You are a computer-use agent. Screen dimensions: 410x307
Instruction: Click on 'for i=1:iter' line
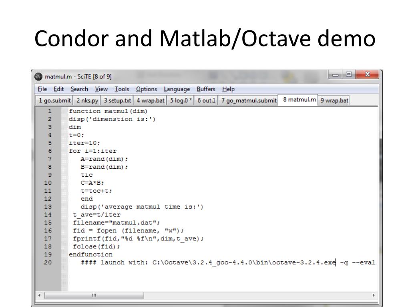pos(92,151)
